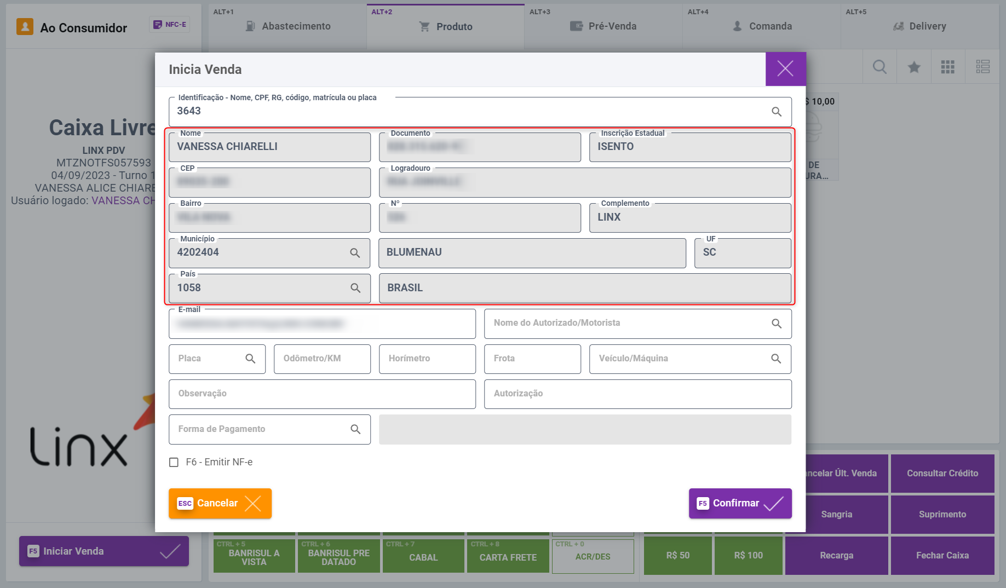Open Município lookup magnifier icon
The width and height of the screenshot is (1006, 588).
(x=355, y=253)
